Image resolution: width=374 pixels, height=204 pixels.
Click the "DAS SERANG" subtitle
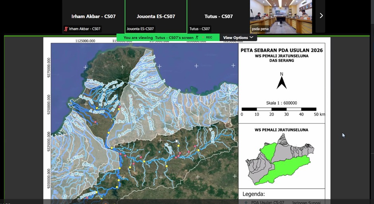(281, 60)
